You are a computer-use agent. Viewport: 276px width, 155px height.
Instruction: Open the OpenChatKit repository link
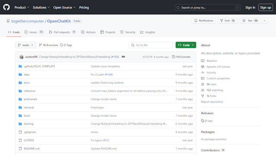pos(59,21)
